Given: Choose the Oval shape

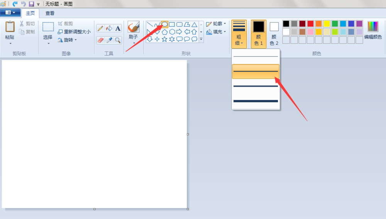Looking at the screenshot, I should (165, 24).
